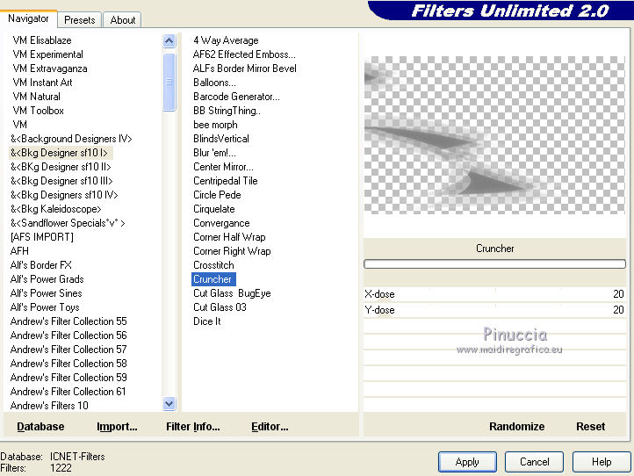Choose the 4 Way Average filter
The image size is (634, 476).
coord(226,40)
